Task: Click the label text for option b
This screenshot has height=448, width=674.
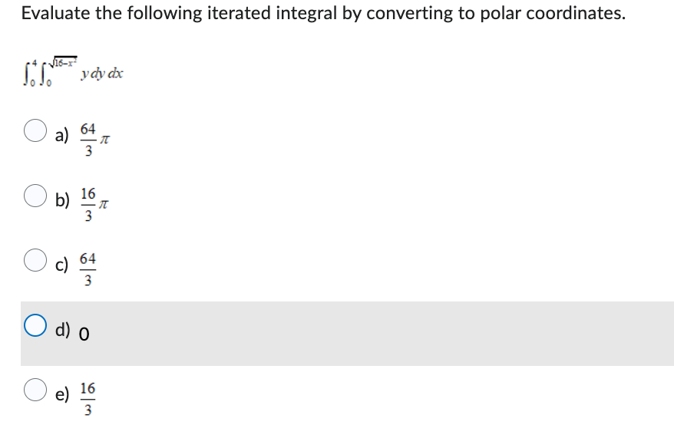Action: [x=61, y=201]
